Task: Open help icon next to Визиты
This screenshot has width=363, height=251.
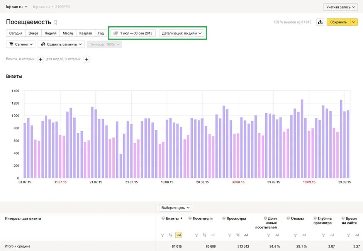Action: point(163,218)
